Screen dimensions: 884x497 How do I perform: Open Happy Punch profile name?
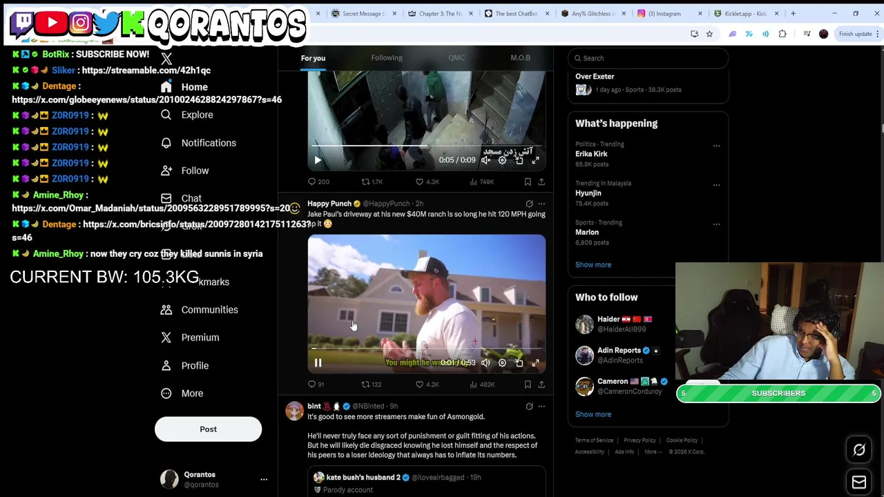tap(329, 204)
